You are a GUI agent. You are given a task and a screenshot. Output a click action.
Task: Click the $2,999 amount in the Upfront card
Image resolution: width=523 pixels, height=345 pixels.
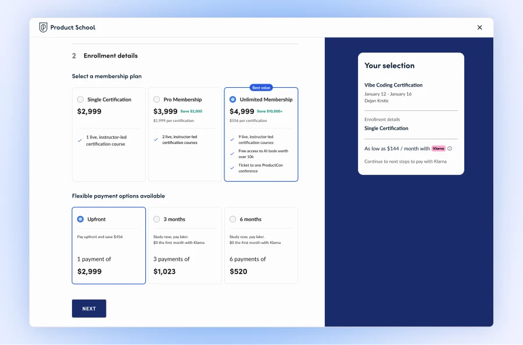pyautogui.click(x=89, y=271)
